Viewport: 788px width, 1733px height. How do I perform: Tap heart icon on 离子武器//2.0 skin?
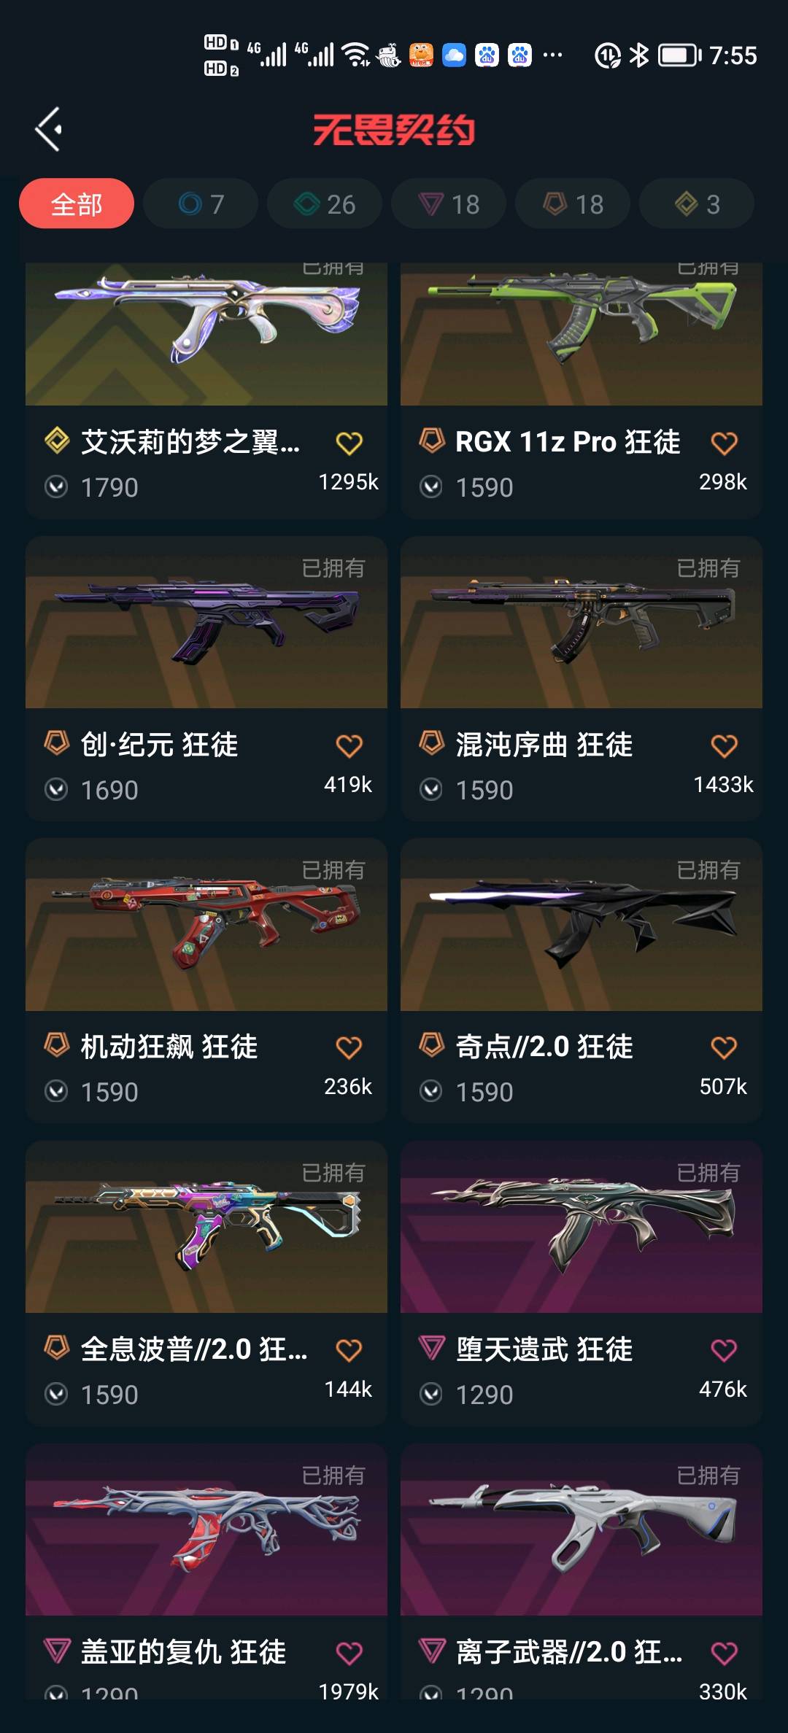pos(724,1653)
